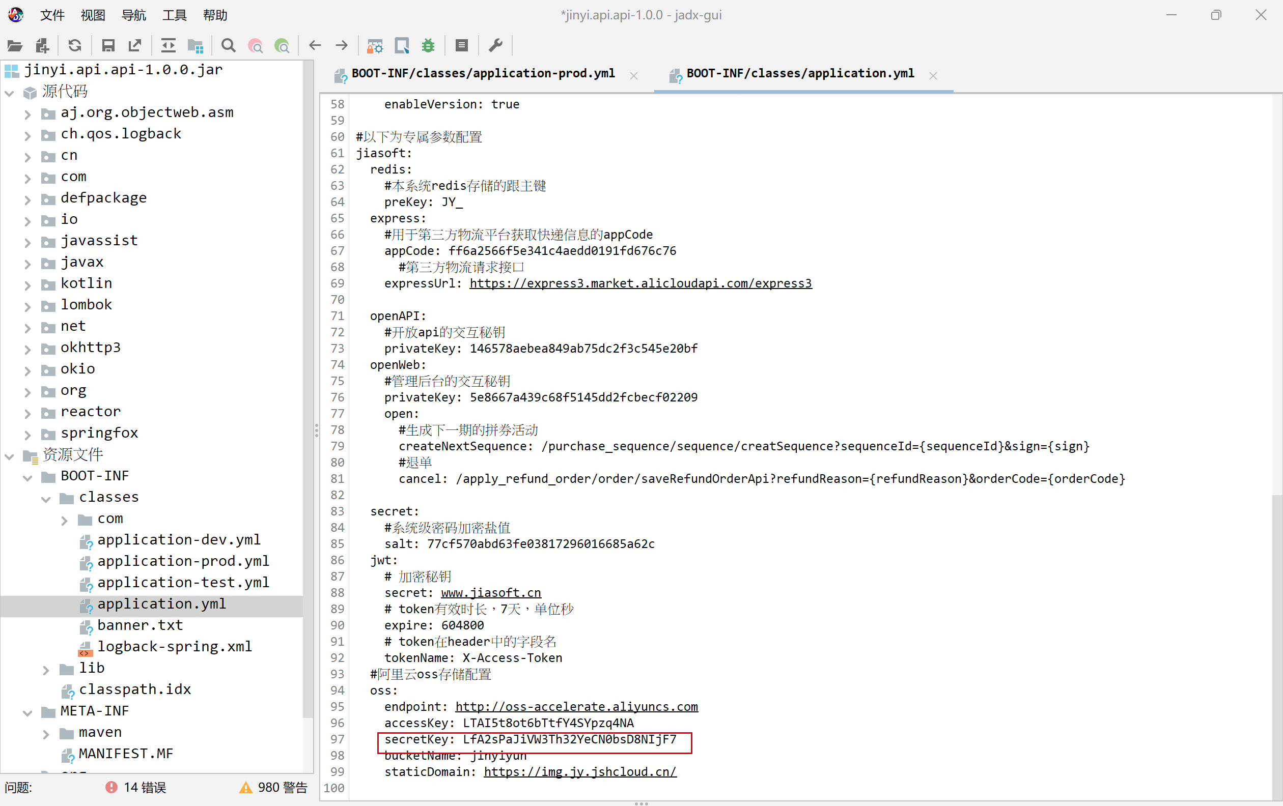Open banner.txt in the tree

[x=140, y=625]
